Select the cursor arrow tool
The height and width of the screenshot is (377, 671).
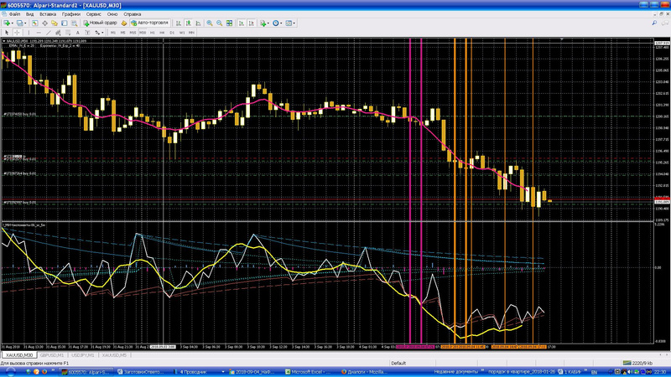pyautogui.click(x=6, y=33)
